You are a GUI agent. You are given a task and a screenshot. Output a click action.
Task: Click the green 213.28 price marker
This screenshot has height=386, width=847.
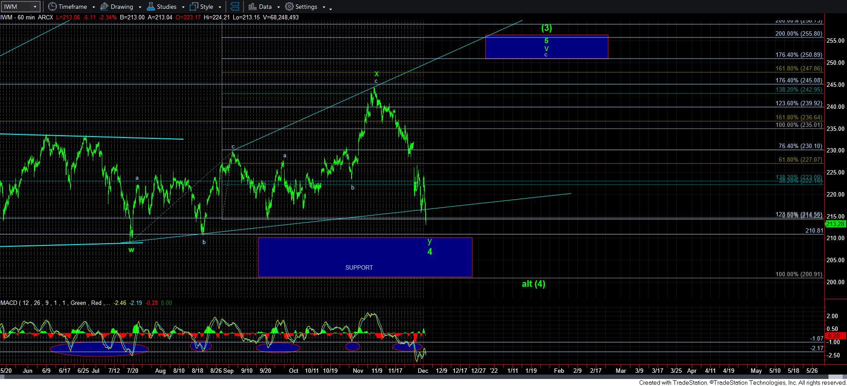click(835, 224)
